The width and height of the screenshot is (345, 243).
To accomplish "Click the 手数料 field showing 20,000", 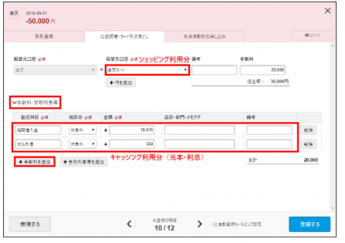I will tap(263, 70).
